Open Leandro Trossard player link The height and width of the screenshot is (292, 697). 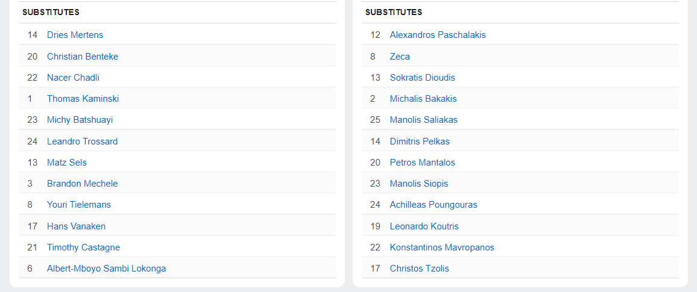(x=82, y=141)
